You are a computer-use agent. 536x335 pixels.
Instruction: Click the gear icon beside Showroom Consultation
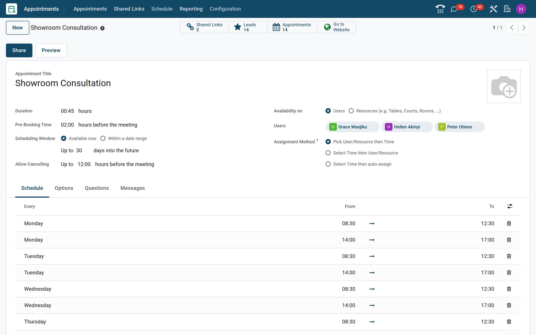click(103, 28)
